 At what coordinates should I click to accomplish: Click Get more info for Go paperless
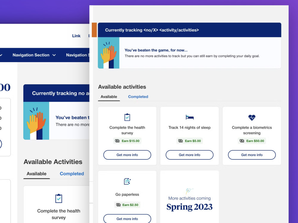click(127, 219)
